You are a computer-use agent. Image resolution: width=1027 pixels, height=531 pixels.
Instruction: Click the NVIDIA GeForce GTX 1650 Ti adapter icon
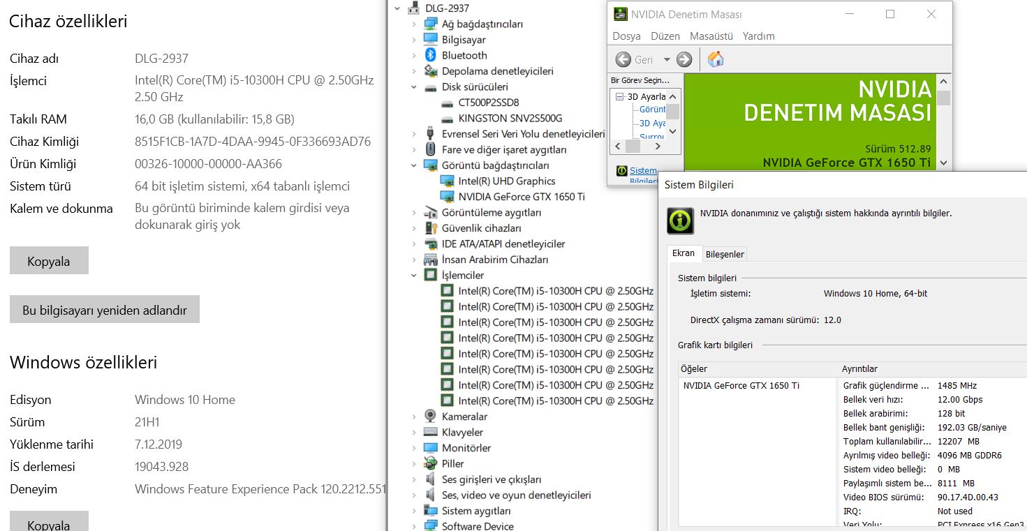pyautogui.click(x=448, y=197)
